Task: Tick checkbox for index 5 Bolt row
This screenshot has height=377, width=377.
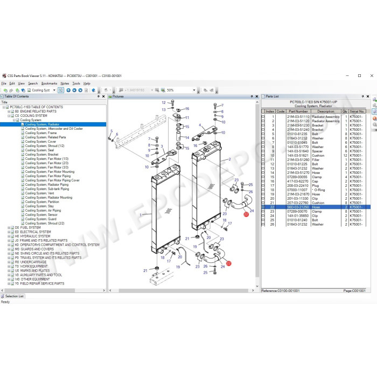Action: tap(263, 134)
